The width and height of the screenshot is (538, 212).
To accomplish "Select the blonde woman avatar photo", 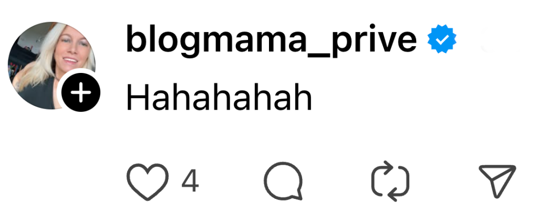I will pyautogui.click(x=51, y=66).
